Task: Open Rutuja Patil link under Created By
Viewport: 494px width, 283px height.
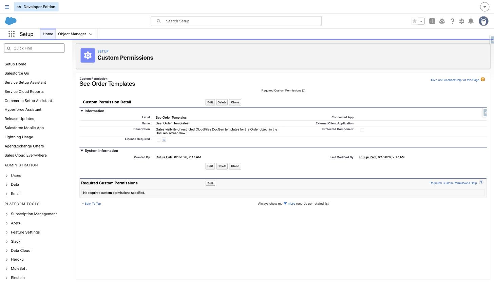Action: (x=164, y=157)
